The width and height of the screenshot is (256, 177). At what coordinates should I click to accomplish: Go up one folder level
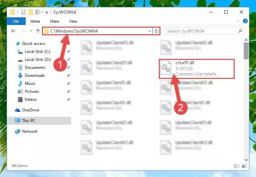pyautogui.click(x=38, y=31)
